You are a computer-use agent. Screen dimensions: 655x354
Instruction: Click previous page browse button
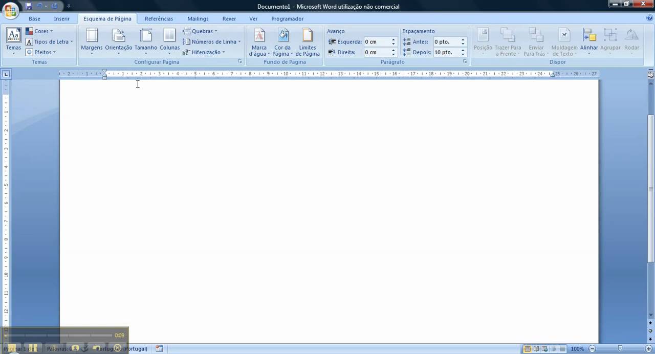(651, 324)
